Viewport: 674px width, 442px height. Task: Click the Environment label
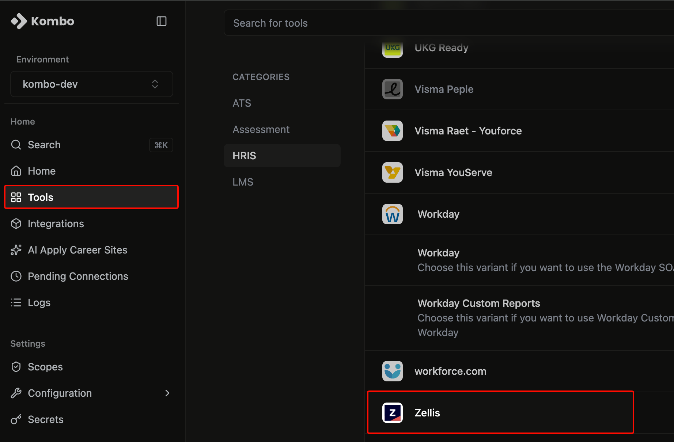(x=42, y=59)
